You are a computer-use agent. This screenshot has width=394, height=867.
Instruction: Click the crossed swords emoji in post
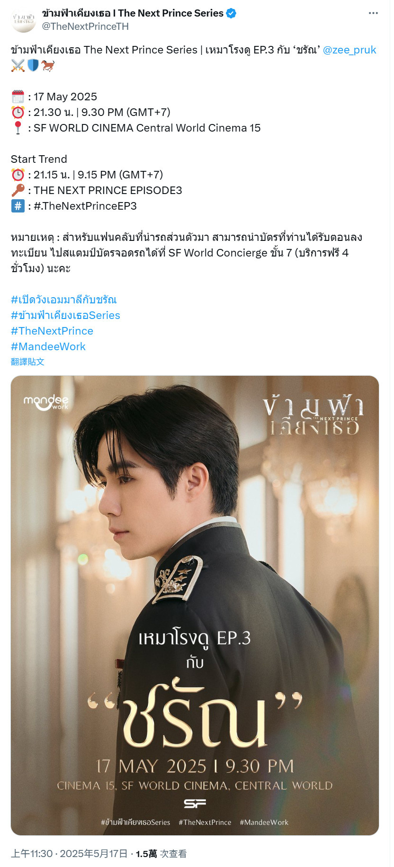[18, 66]
